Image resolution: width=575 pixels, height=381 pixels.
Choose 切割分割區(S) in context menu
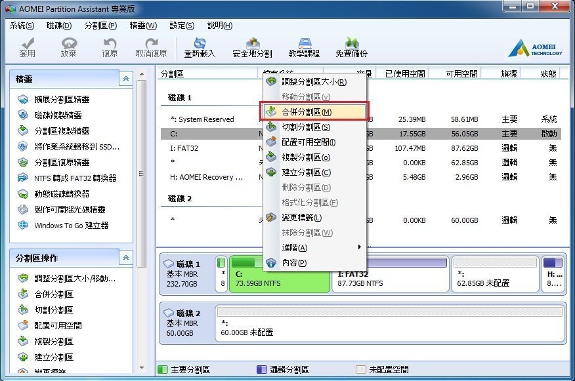click(x=314, y=127)
